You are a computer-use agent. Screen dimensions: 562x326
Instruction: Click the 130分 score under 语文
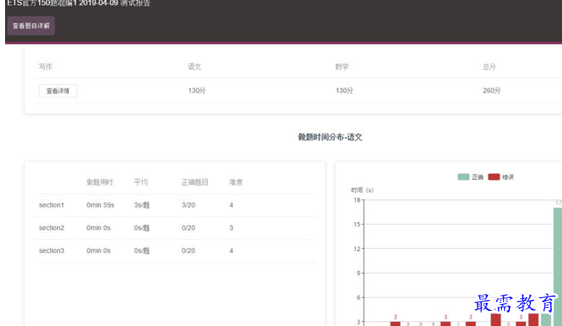197,90
